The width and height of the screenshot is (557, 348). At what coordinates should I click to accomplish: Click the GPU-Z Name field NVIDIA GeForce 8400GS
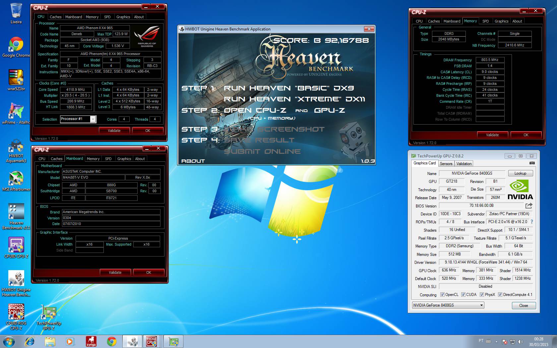point(472,173)
